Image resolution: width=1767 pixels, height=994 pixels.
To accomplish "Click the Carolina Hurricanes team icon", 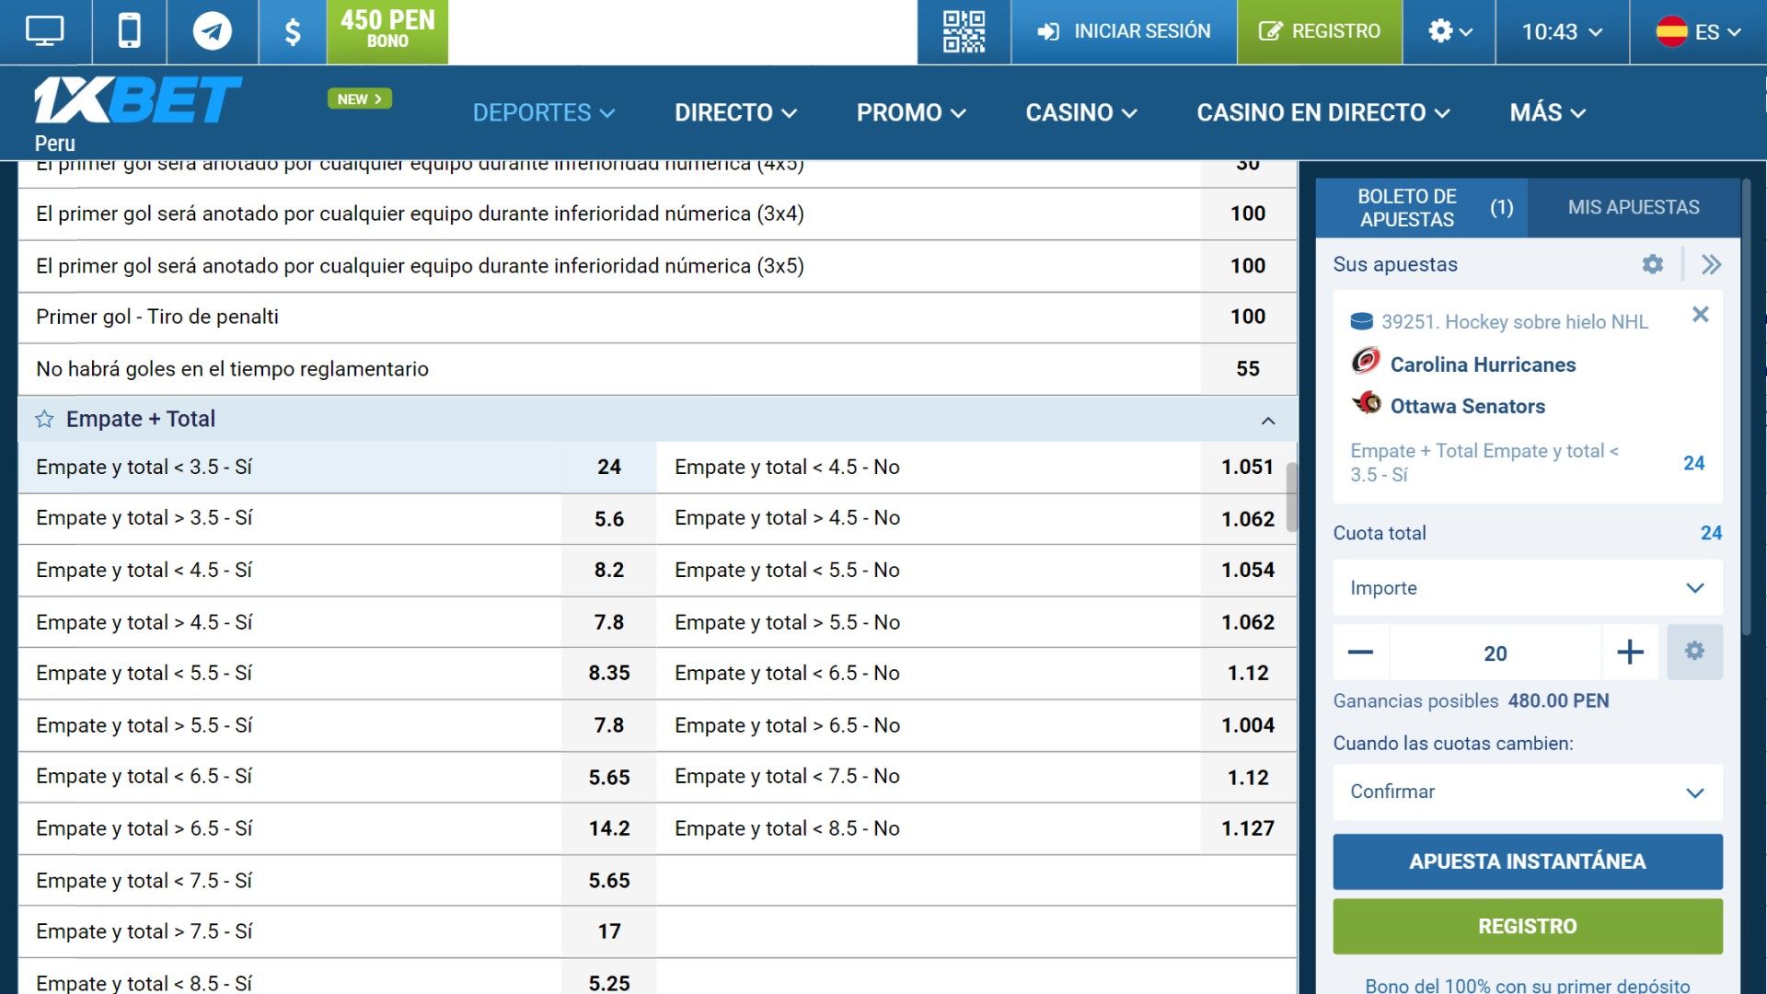I will [x=1364, y=362].
